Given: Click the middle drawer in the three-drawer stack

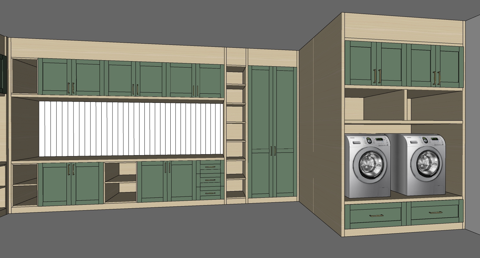Looking at the screenshot, I should 210,180.
